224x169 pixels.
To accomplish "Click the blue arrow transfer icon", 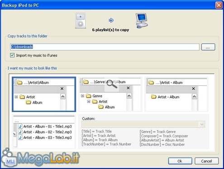I will pyautogui.click(x=111, y=20).
